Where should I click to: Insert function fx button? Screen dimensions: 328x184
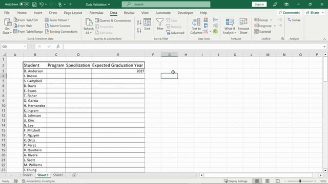(x=58, y=47)
